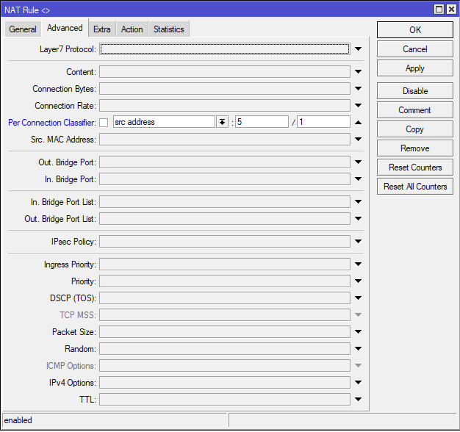Click the enabled status bar text
460x432 pixels.
(x=18, y=420)
